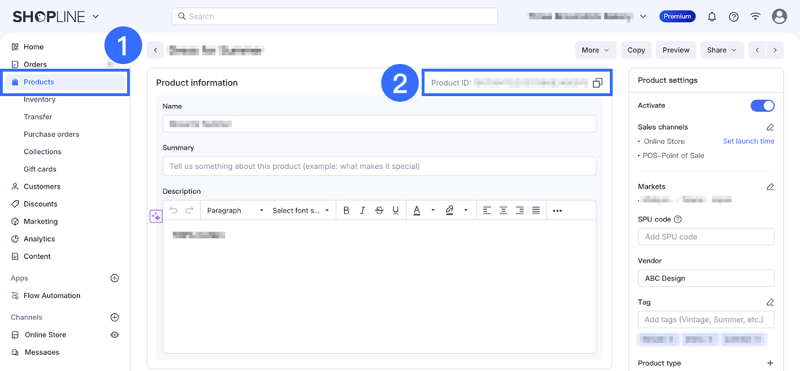Viewport: 800px width, 371px height.
Task: Click the Set launch time link
Action: (x=748, y=141)
